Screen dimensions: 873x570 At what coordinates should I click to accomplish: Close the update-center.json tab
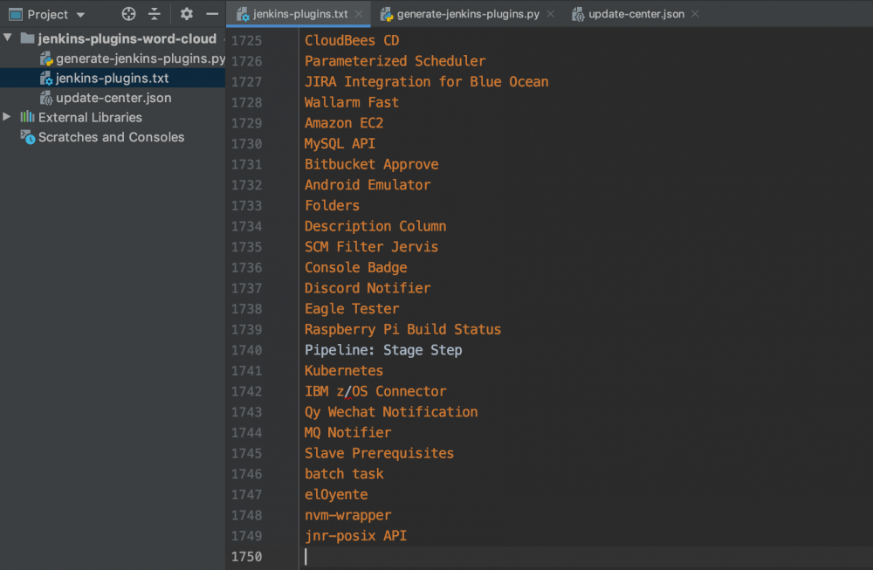(x=694, y=14)
